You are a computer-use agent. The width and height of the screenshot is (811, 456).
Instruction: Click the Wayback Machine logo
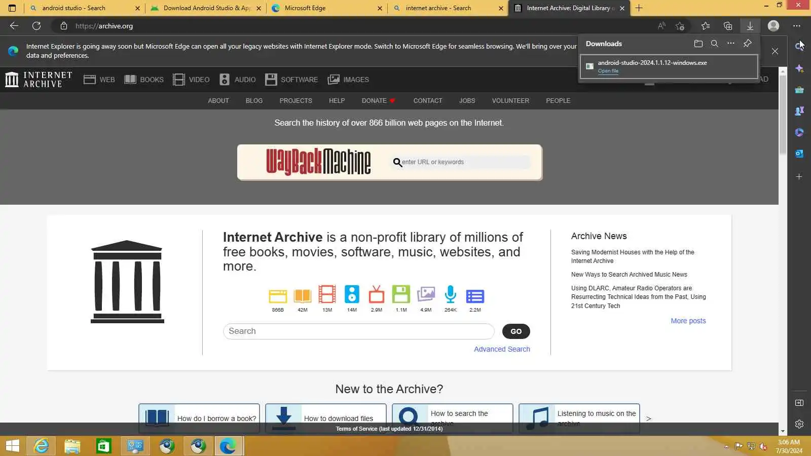click(318, 162)
